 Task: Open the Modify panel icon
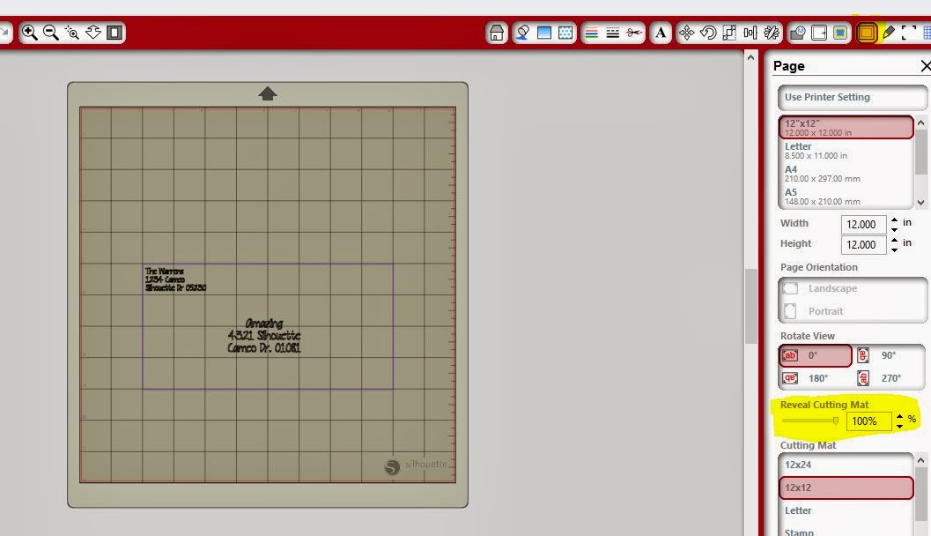(x=798, y=33)
